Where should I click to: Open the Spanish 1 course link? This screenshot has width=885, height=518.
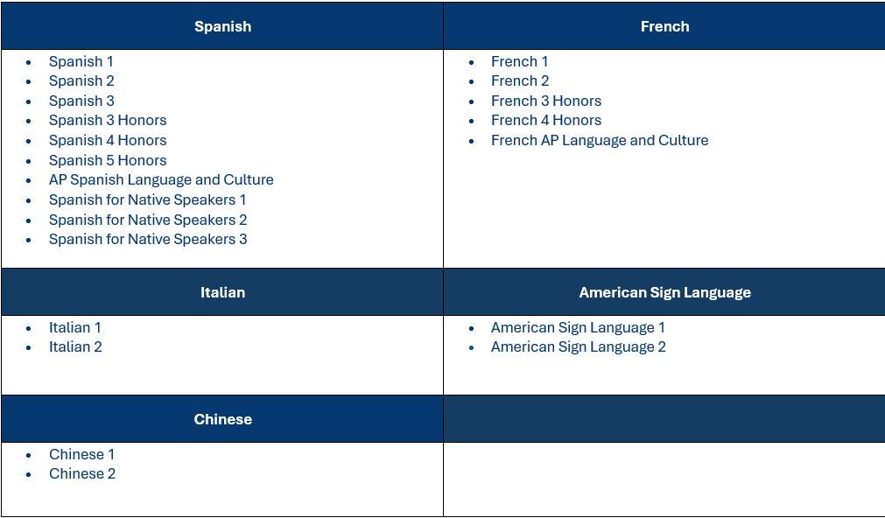81,61
